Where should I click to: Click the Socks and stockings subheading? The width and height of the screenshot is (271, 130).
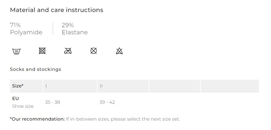point(35,69)
